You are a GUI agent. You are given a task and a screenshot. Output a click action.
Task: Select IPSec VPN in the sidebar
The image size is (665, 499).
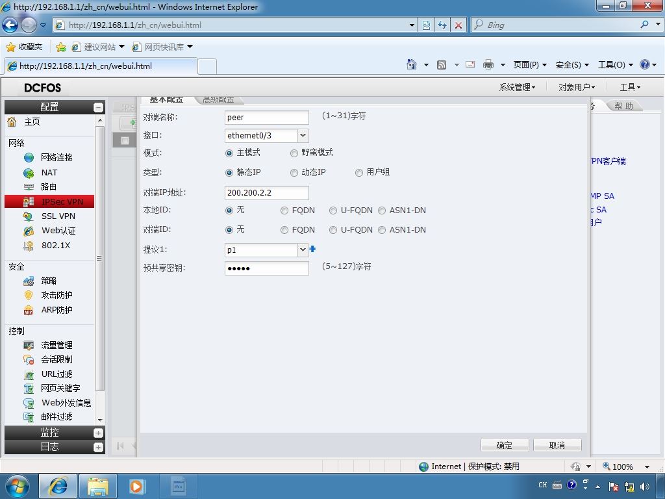click(49, 201)
